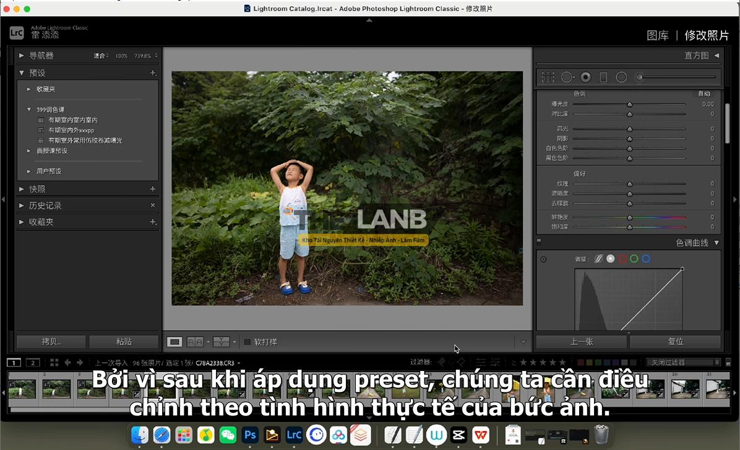Activate the Red Eye Correction tool

click(x=585, y=77)
